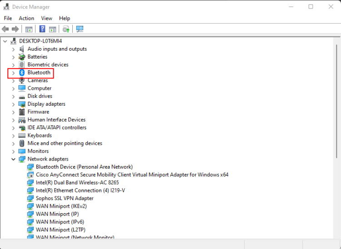Select Bluetooth Device (Personal Area Network)
The image size is (341, 249).
(x=84, y=167)
